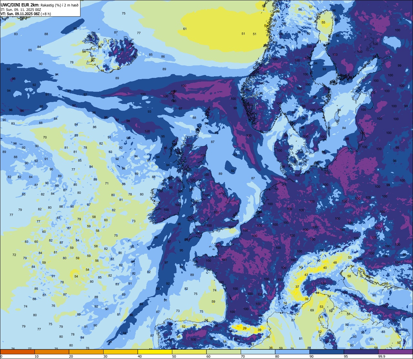The height and width of the screenshot is (359, 413).
Task: Click the "29" humidity value over Spain
Action: click(245, 328)
